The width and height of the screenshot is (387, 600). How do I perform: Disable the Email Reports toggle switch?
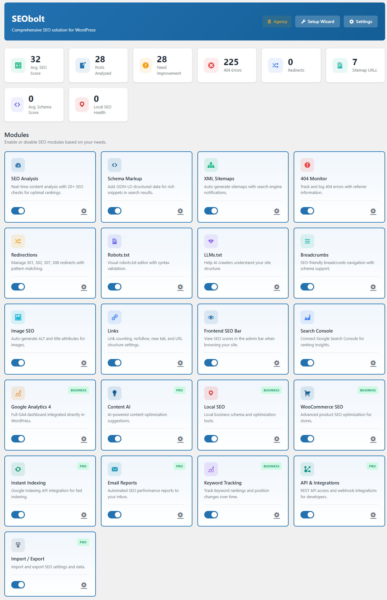[114, 515]
